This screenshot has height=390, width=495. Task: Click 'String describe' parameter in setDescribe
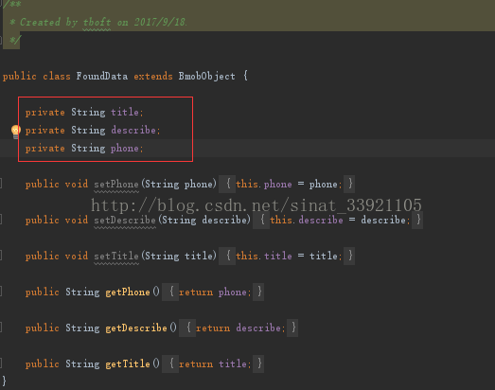pos(203,221)
